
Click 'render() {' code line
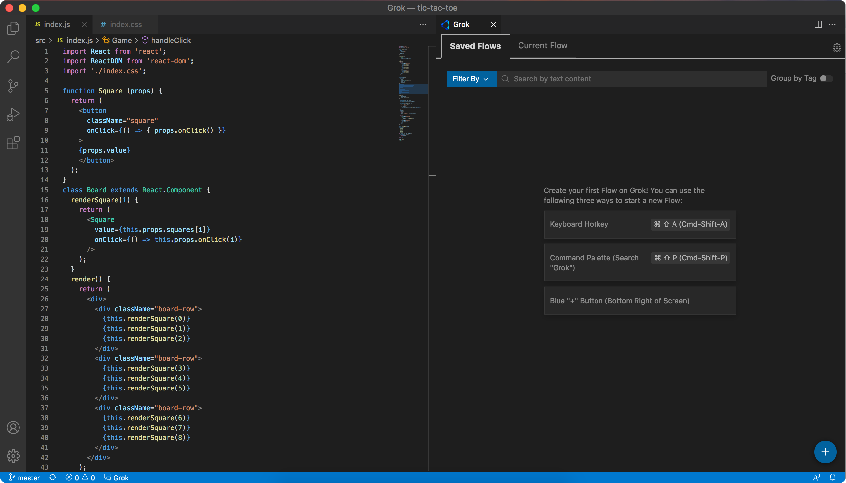click(x=91, y=279)
